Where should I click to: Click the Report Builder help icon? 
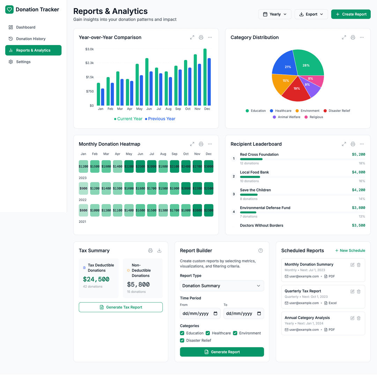260,251
